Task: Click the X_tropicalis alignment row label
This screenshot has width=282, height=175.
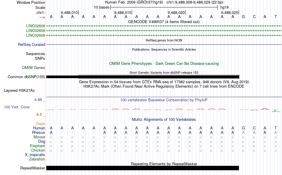Action: tap(35, 155)
